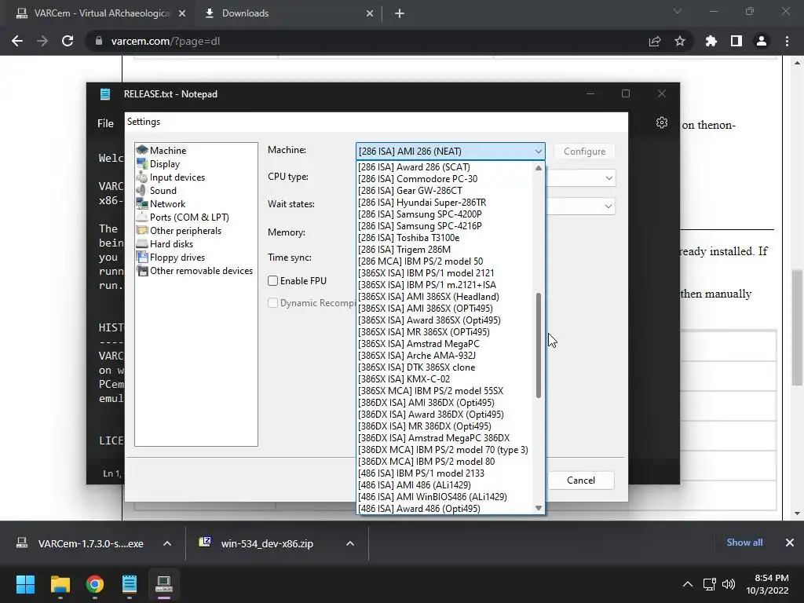804x603 pixels.
Task: Go back in Chrome browser
Action: (x=17, y=41)
